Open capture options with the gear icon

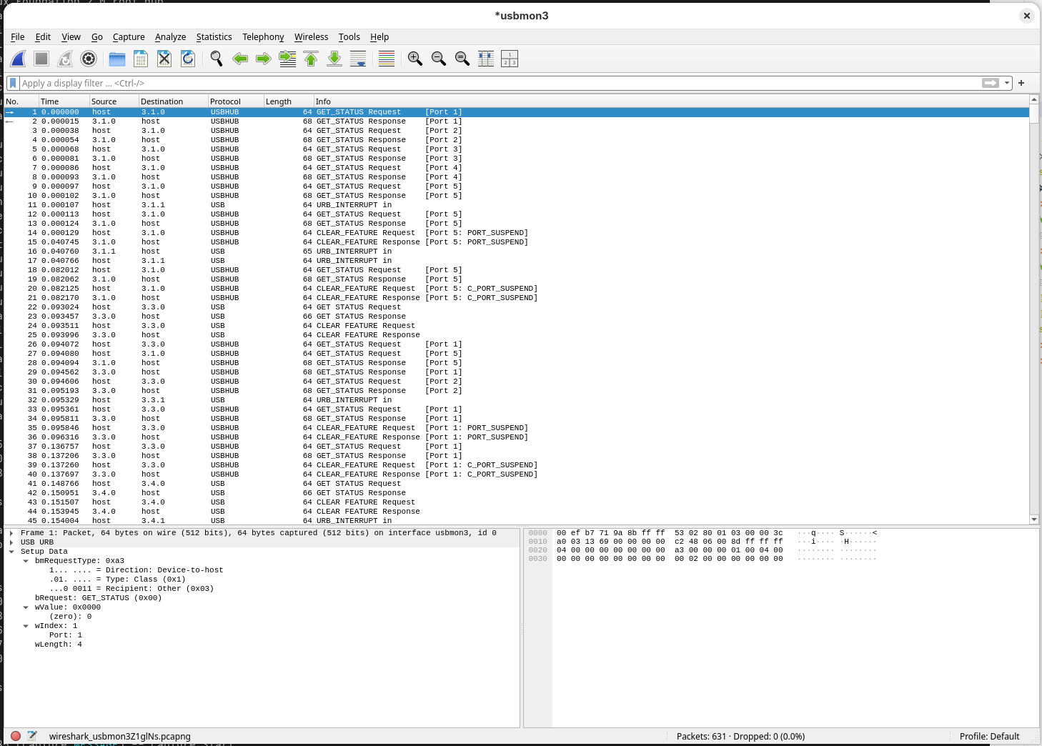pos(89,59)
